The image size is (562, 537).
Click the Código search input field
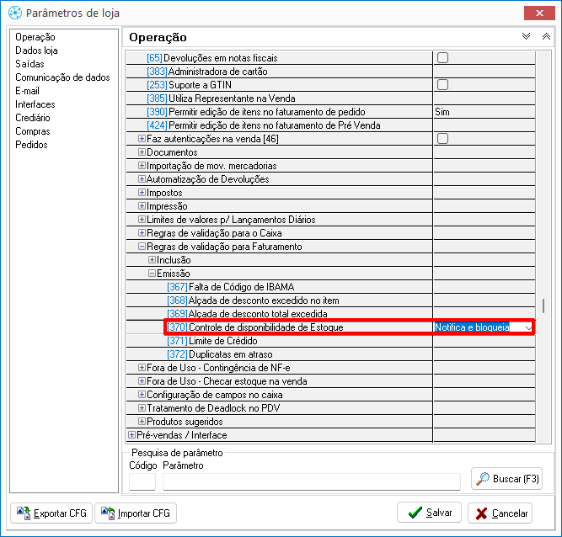pyautogui.click(x=142, y=481)
